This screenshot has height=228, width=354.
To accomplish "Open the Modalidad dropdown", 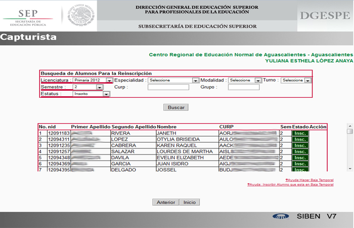I will [245, 80].
